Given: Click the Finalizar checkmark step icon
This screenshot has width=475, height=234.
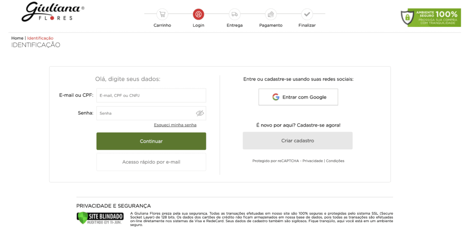Looking at the screenshot, I should pos(307,14).
